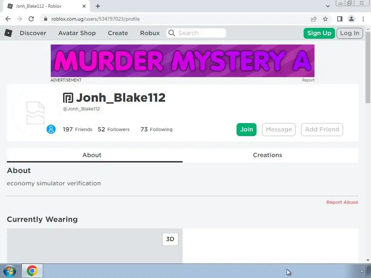
Task: Click the browser forward arrow
Action: 20,19
